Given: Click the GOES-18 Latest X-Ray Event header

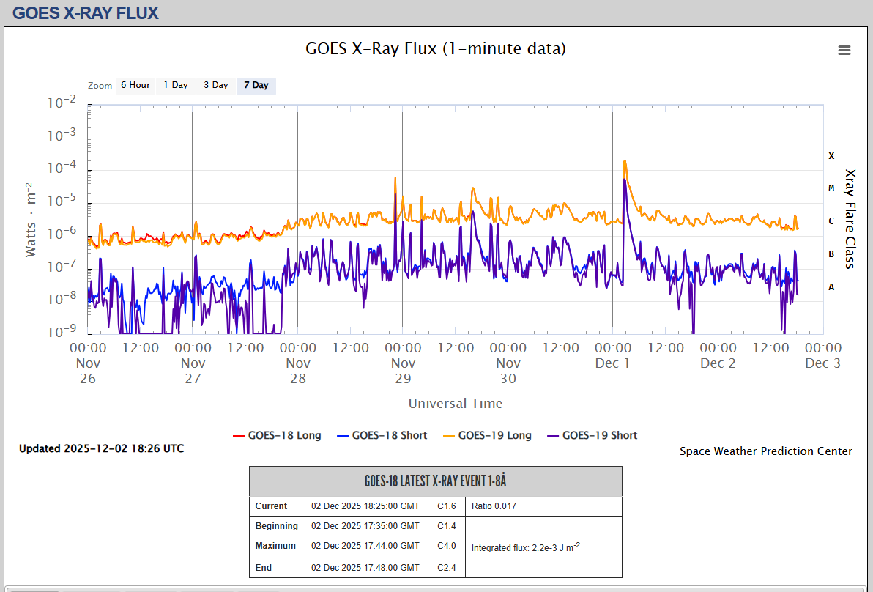Looking at the screenshot, I should point(436,481).
